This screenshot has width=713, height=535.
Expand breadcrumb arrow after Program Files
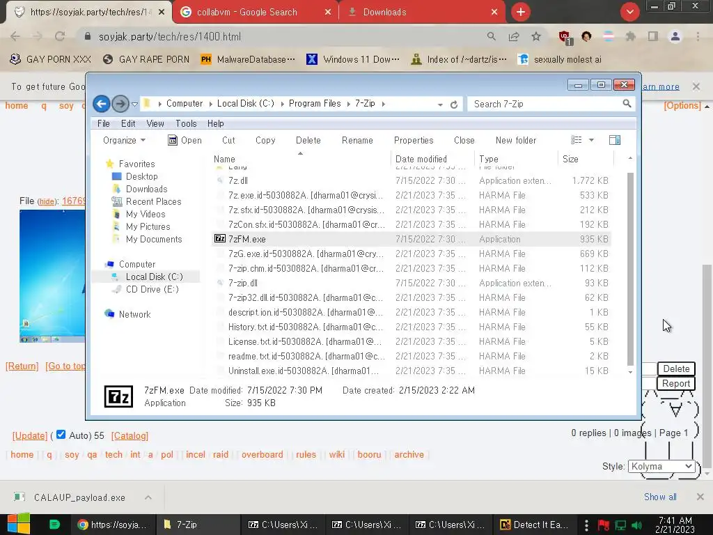(x=348, y=104)
